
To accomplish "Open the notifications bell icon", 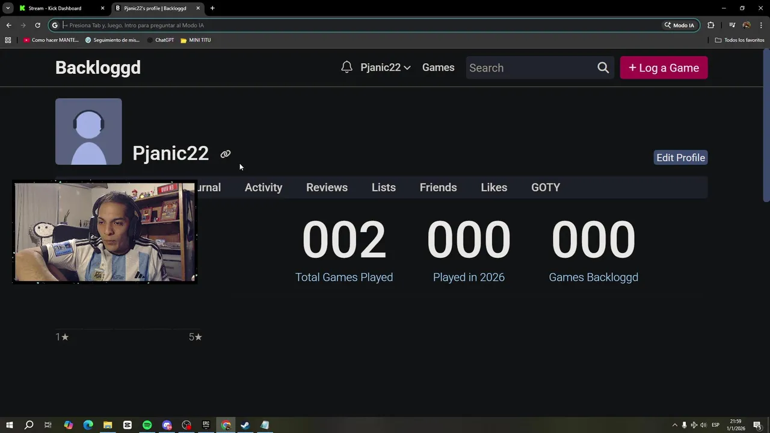I will pos(346,67).
